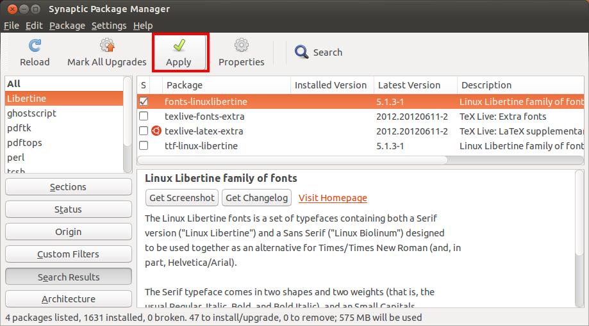
Task: Open package Properties from the toolbar
Action: [x=241, y=46]
